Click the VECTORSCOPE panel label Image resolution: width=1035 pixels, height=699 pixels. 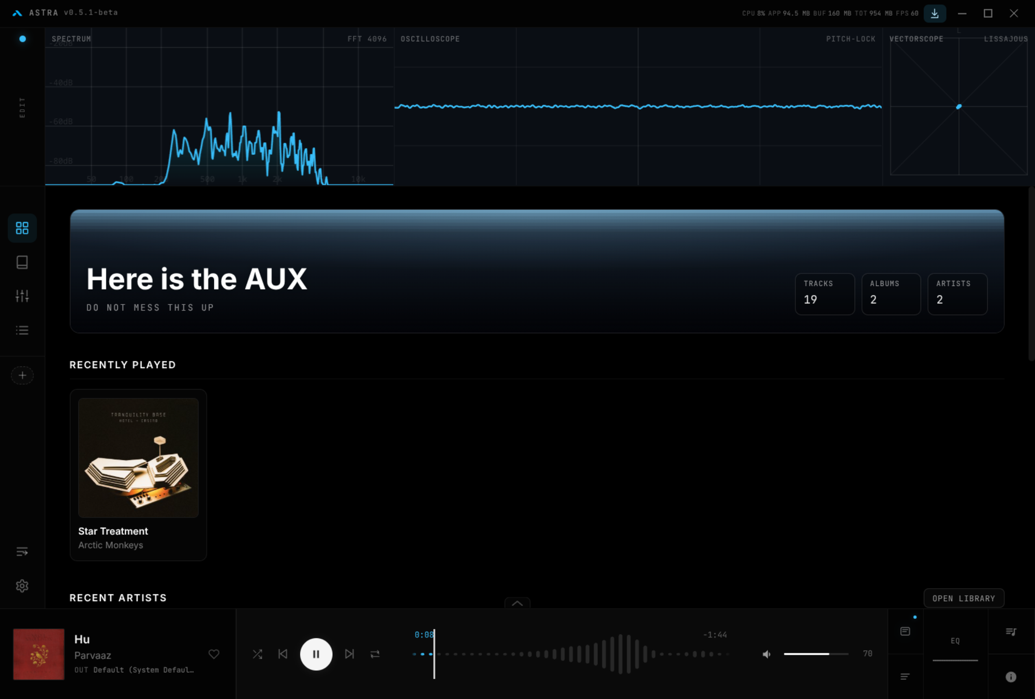tap(916, 39)
